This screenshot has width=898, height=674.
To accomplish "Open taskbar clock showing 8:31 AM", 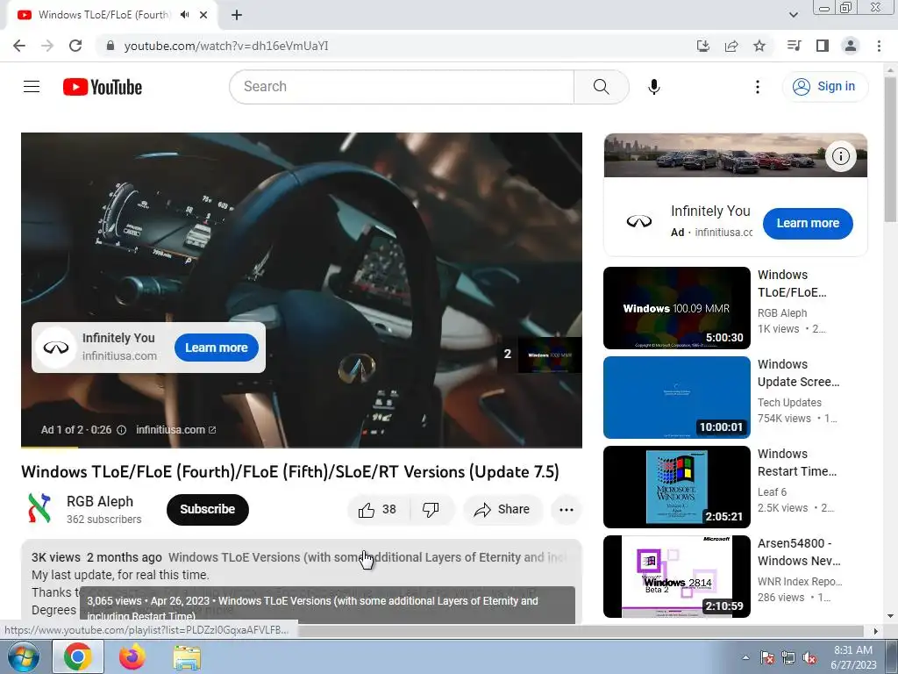I will 853,657.
